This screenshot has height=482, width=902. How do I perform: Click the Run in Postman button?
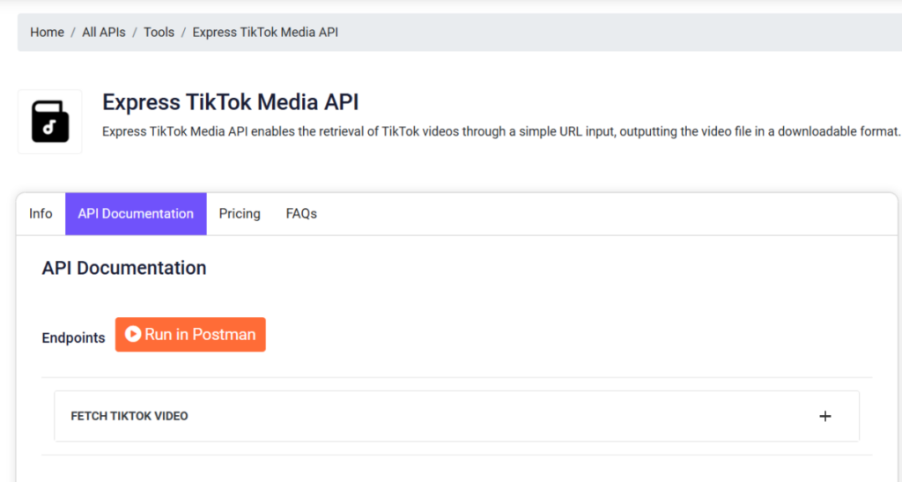coord(190,334)
